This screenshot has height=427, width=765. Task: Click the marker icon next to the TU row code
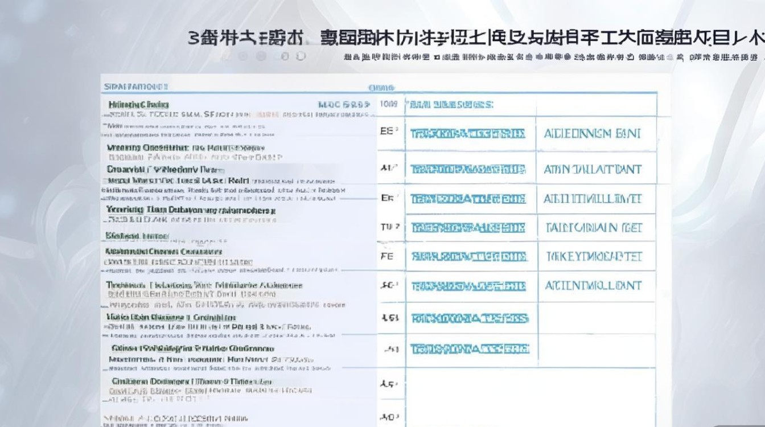pos(388,227)
